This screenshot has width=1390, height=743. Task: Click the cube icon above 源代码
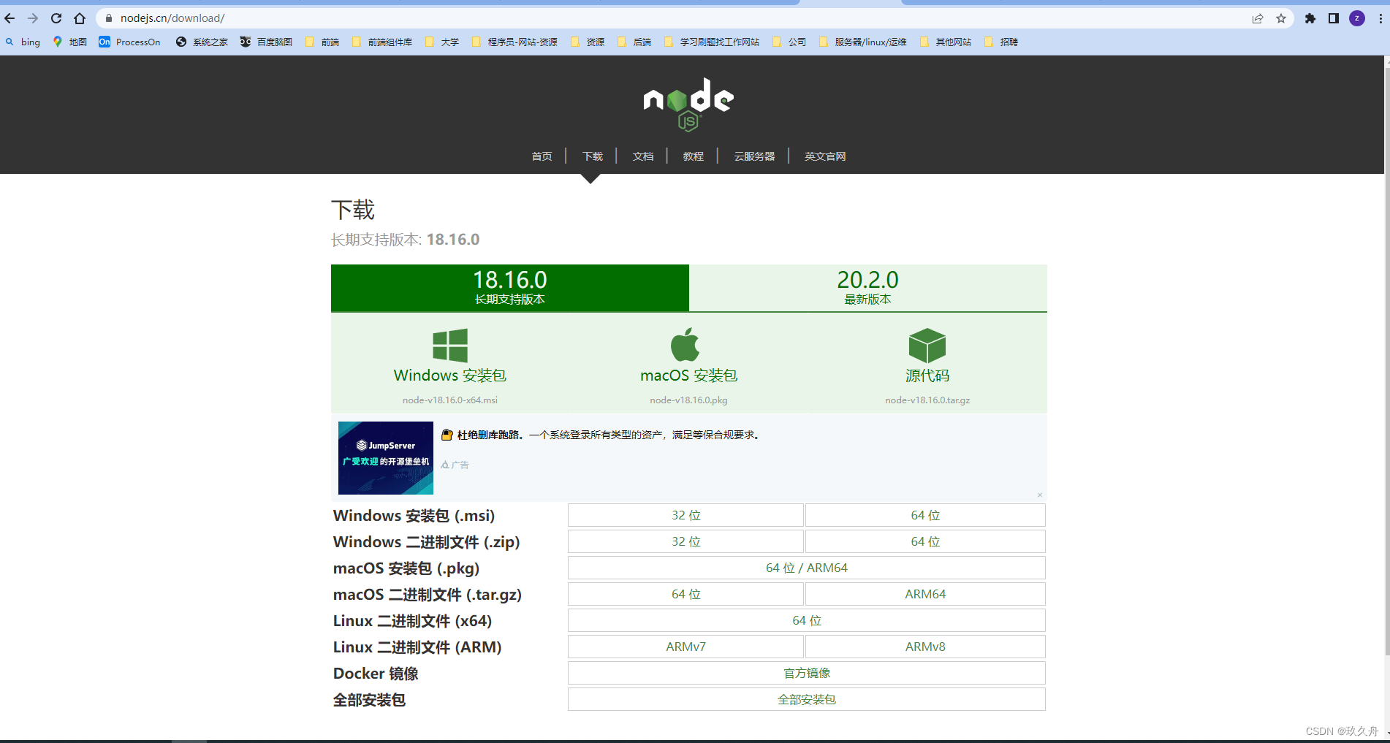(927, 345)
